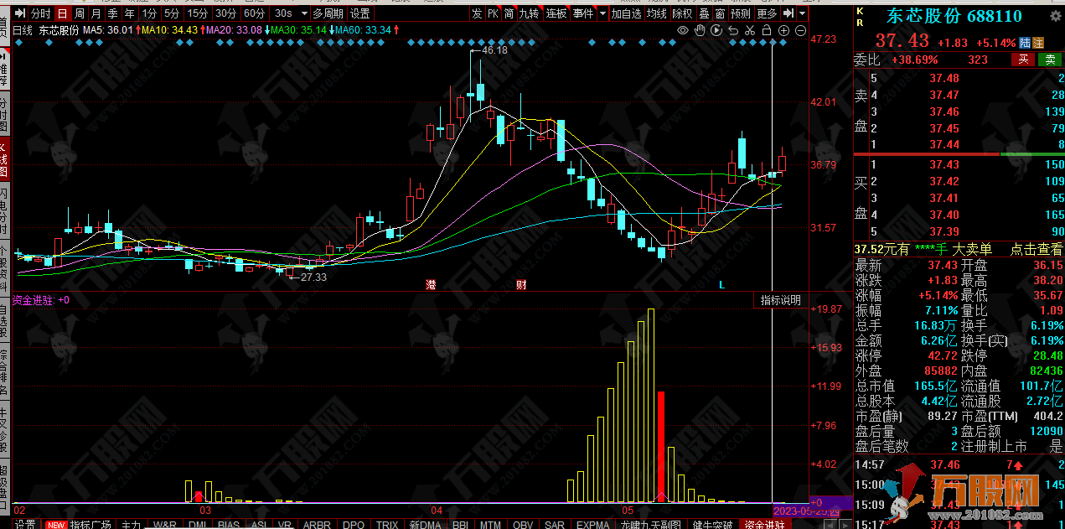Open the 综合排名 sidebar tab
The width and height of the screenshot is (1065, 529).
pyautogui.click(x=4, y=371)
